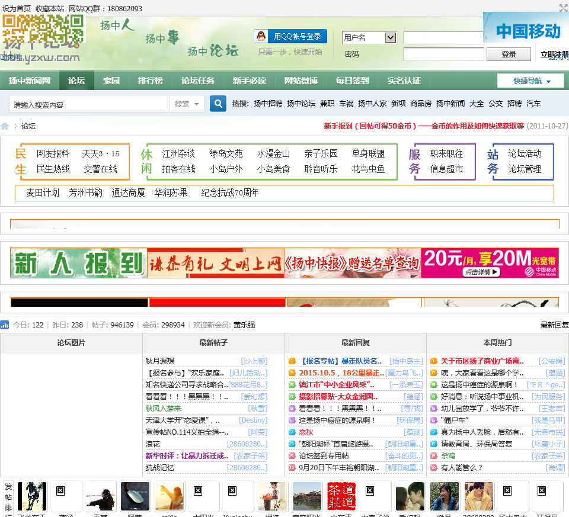
Task: Click the 登录 login button
Action: (x=509, y=54)
